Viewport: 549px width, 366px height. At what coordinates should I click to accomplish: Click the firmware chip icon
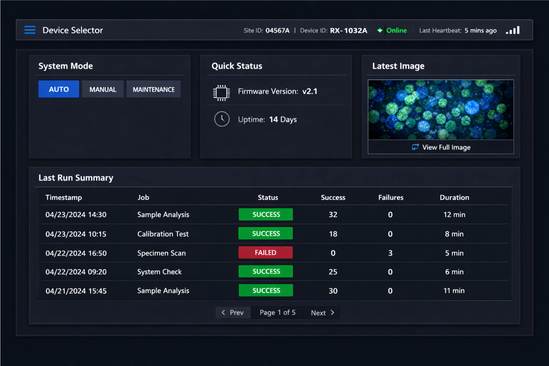pos(222,93)
